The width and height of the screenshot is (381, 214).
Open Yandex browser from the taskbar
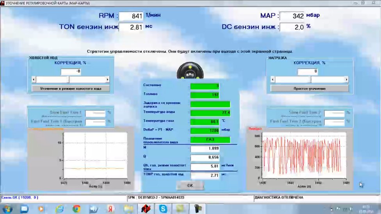pyautogui.click(x=111, y=209)
